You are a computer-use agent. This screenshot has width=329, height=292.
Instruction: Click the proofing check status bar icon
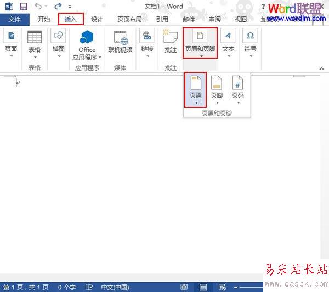(89, 287)
